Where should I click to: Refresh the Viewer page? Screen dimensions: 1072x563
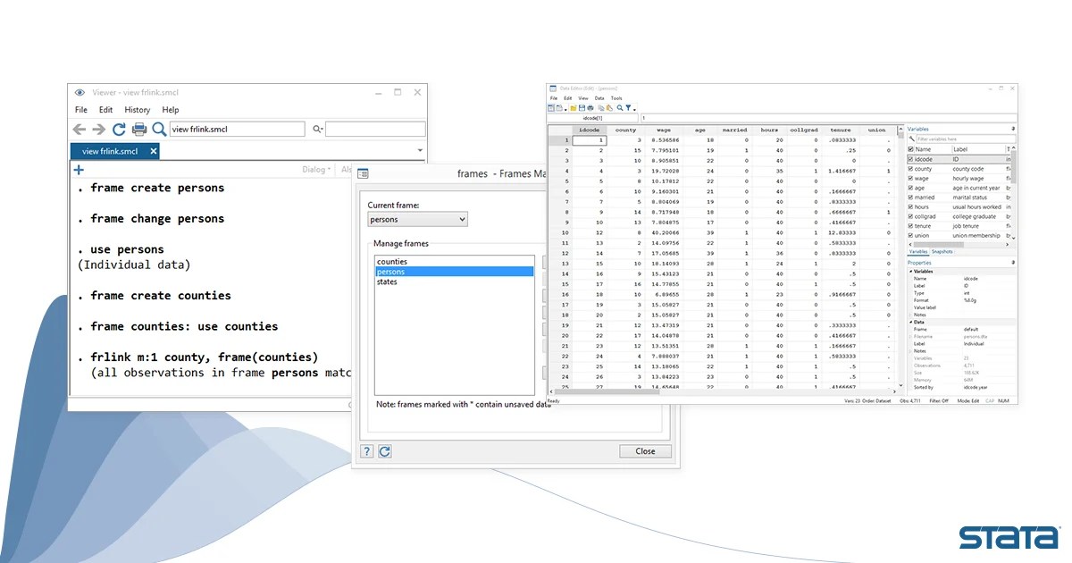(x=119, y=128)
